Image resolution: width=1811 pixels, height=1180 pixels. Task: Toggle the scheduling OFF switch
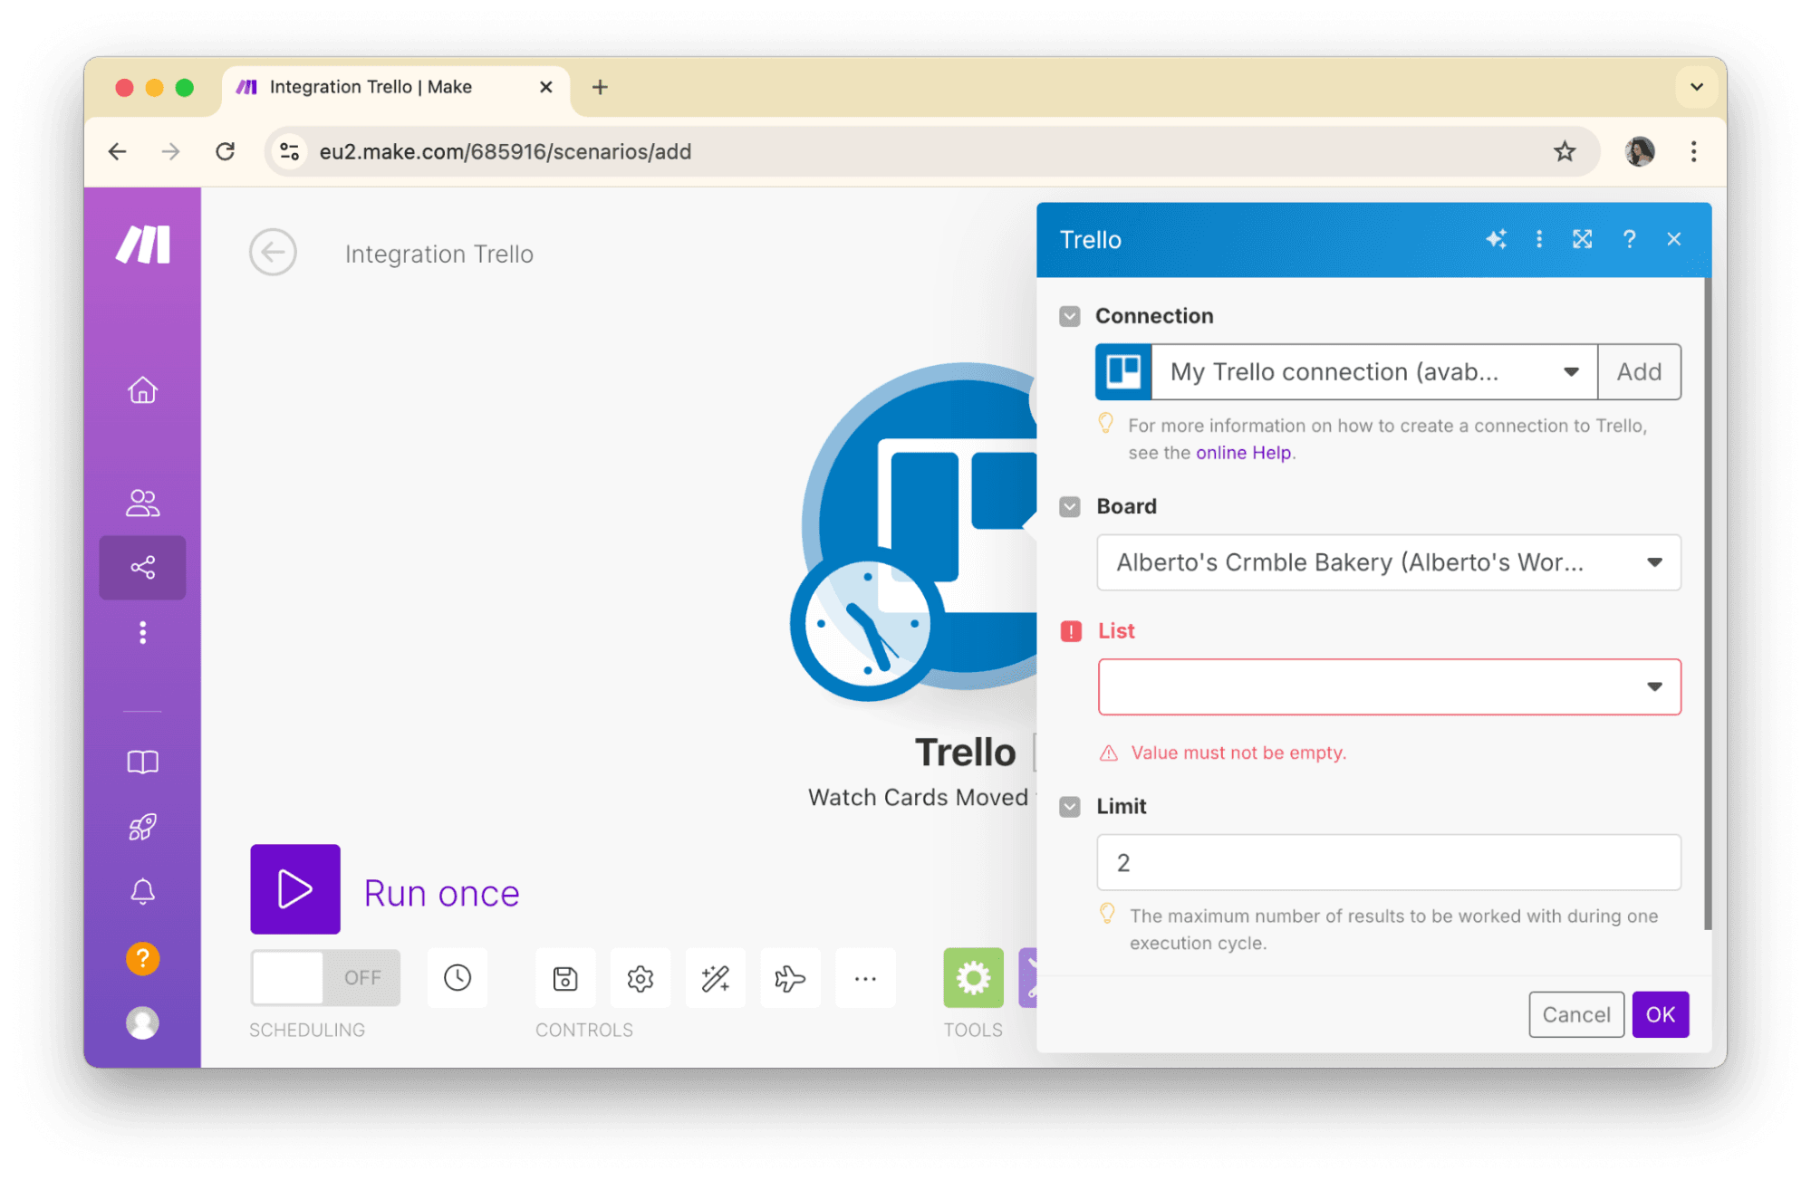tap(325, 978)
